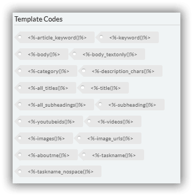Click the <%-subheading()%> code tag
The width and height of the screenshot is (193, 196).
pyautogui.click(x=130, y=105)
